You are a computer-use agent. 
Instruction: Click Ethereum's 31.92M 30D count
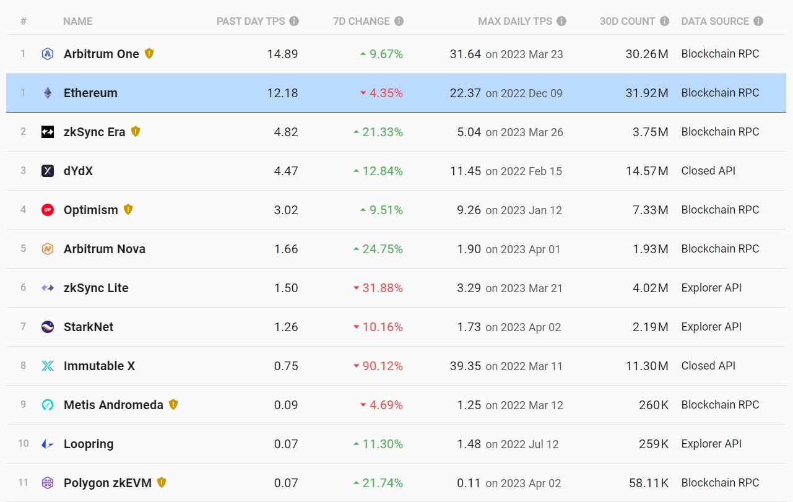(x=647, y=93)
